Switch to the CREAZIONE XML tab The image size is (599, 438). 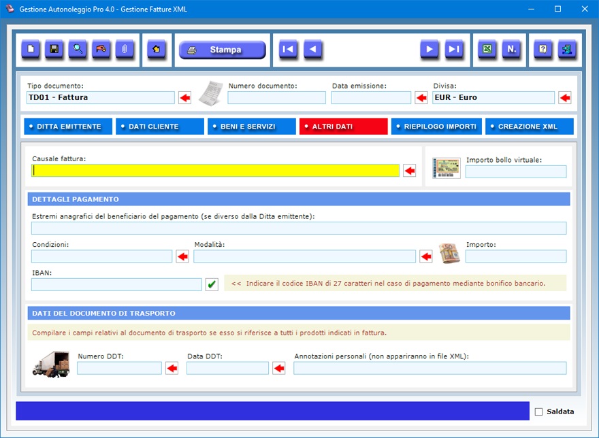coord(530,127)
